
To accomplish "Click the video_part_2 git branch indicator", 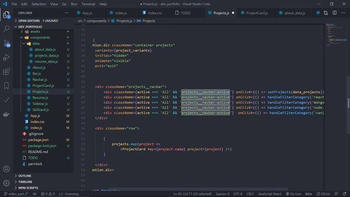I will click(16, 194).
